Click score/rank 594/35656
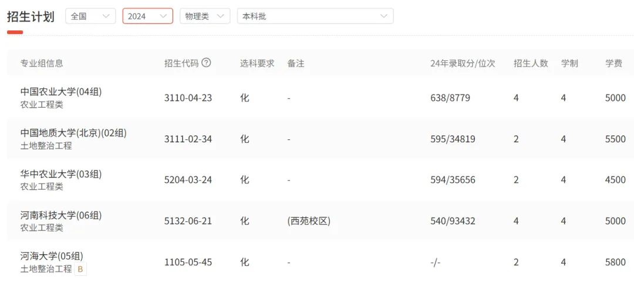 click(x=453, y=180)
